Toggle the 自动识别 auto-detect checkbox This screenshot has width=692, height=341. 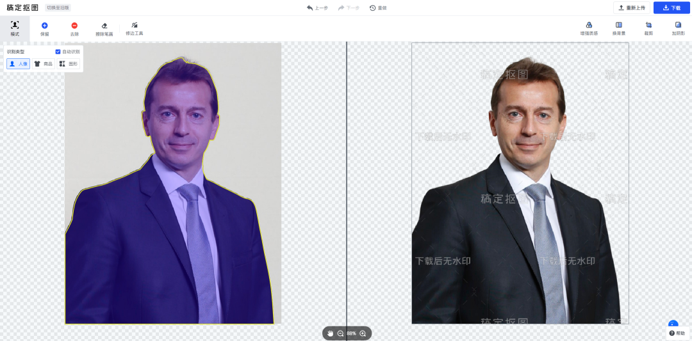(x=58, y=52)
